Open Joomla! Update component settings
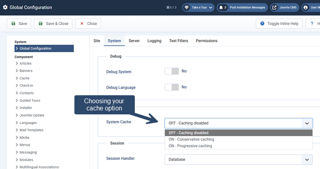Screen dimensions: 320x169 pos(32,115)
